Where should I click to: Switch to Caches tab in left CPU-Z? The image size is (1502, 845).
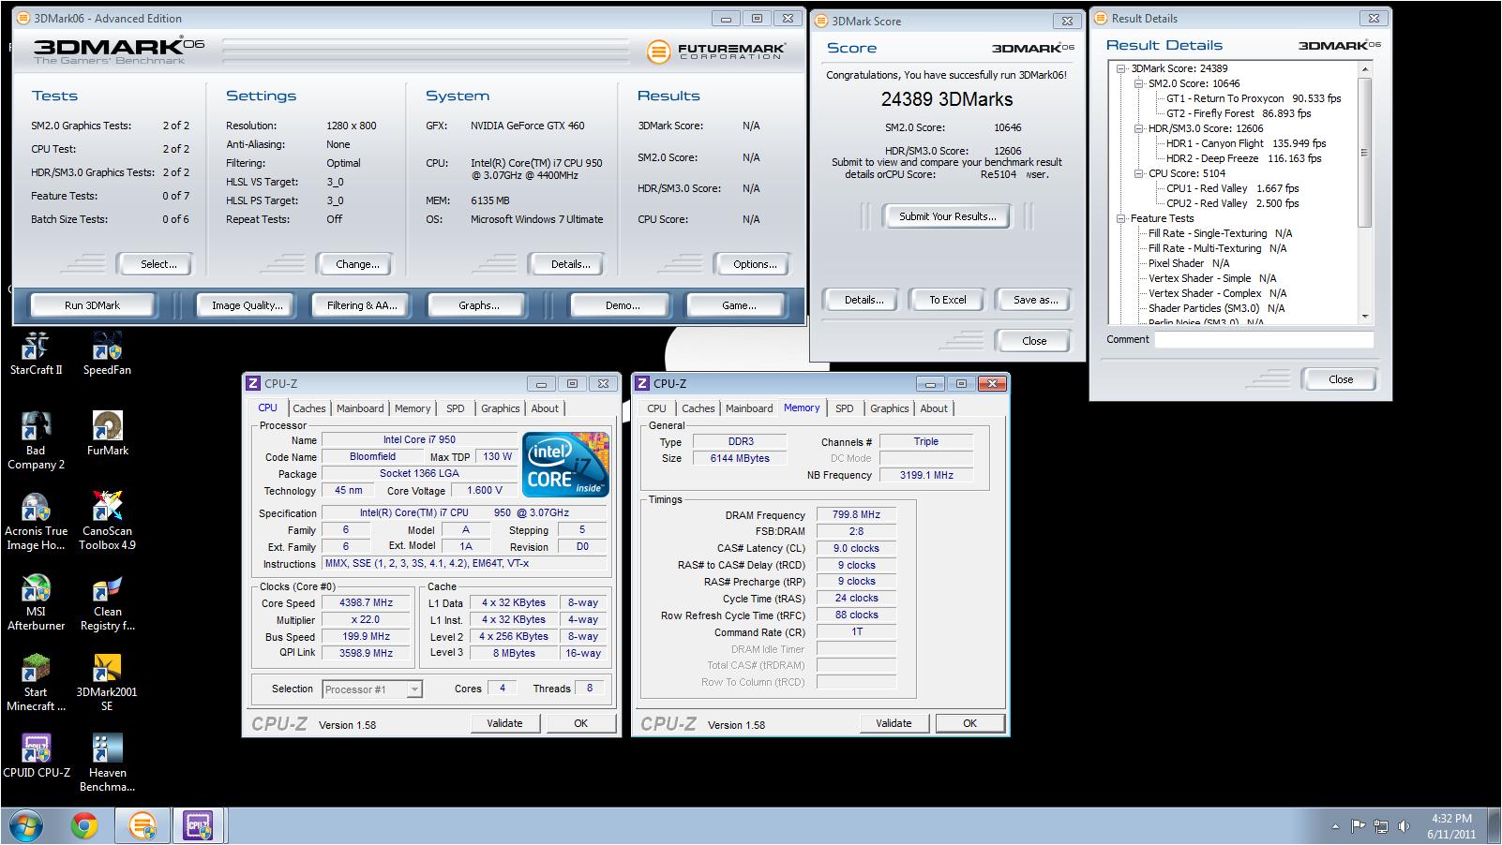click(x=308, y=408)
